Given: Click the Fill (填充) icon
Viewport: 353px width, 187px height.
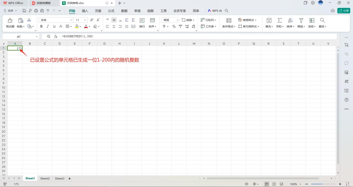Looking at the screenshot, I should (269, 20).
